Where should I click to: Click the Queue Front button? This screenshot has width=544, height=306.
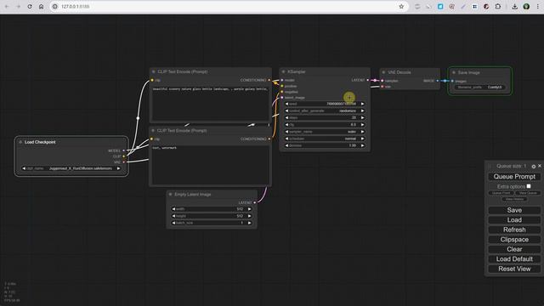pos(501,193)
